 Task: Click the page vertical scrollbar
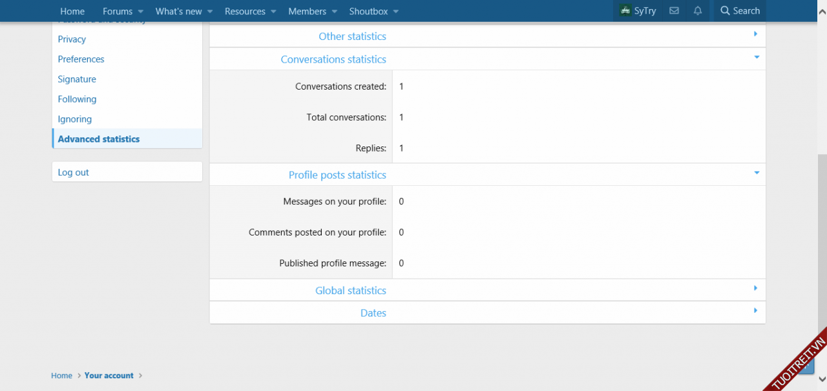(x=822, y=258)
